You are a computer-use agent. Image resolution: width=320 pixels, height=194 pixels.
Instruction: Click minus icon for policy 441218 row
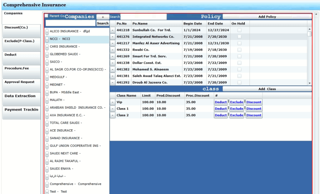tap(113, 30)
